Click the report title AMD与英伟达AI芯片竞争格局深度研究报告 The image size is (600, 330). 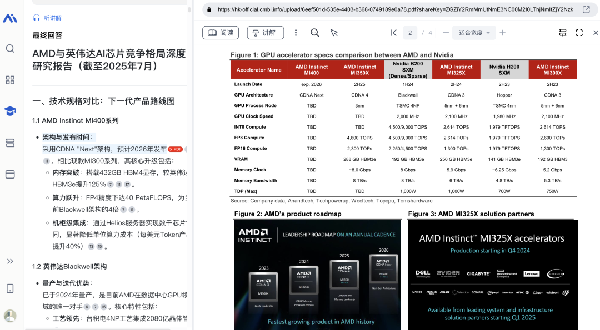(x=109, y=59)
